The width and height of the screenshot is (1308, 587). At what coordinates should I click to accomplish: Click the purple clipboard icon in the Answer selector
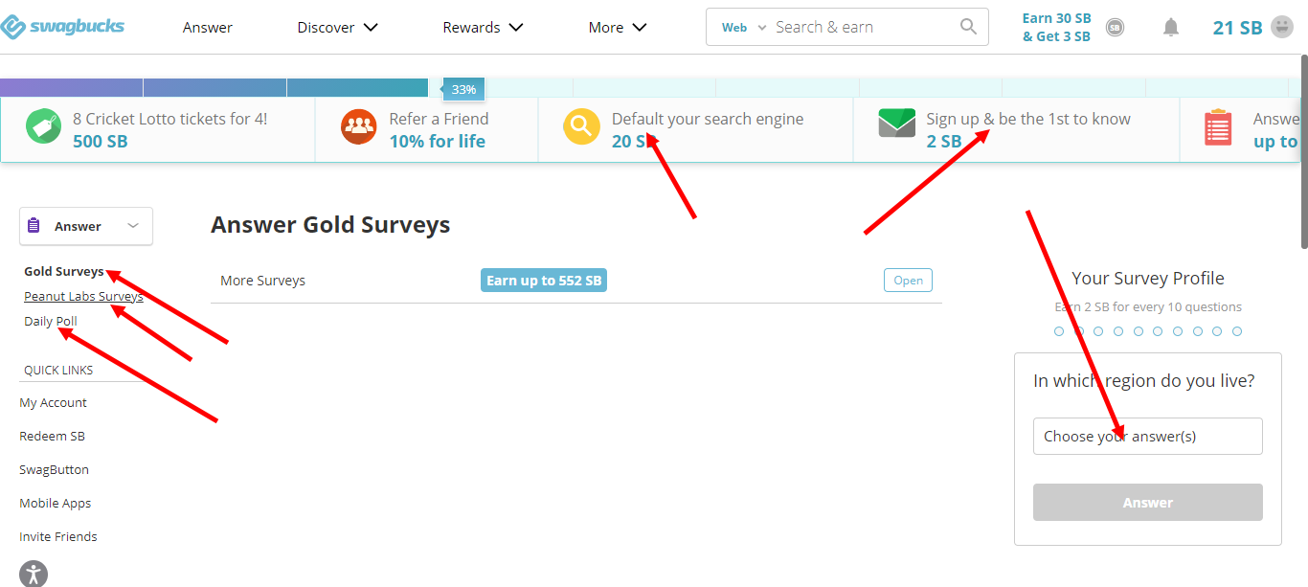pos(34,226)
